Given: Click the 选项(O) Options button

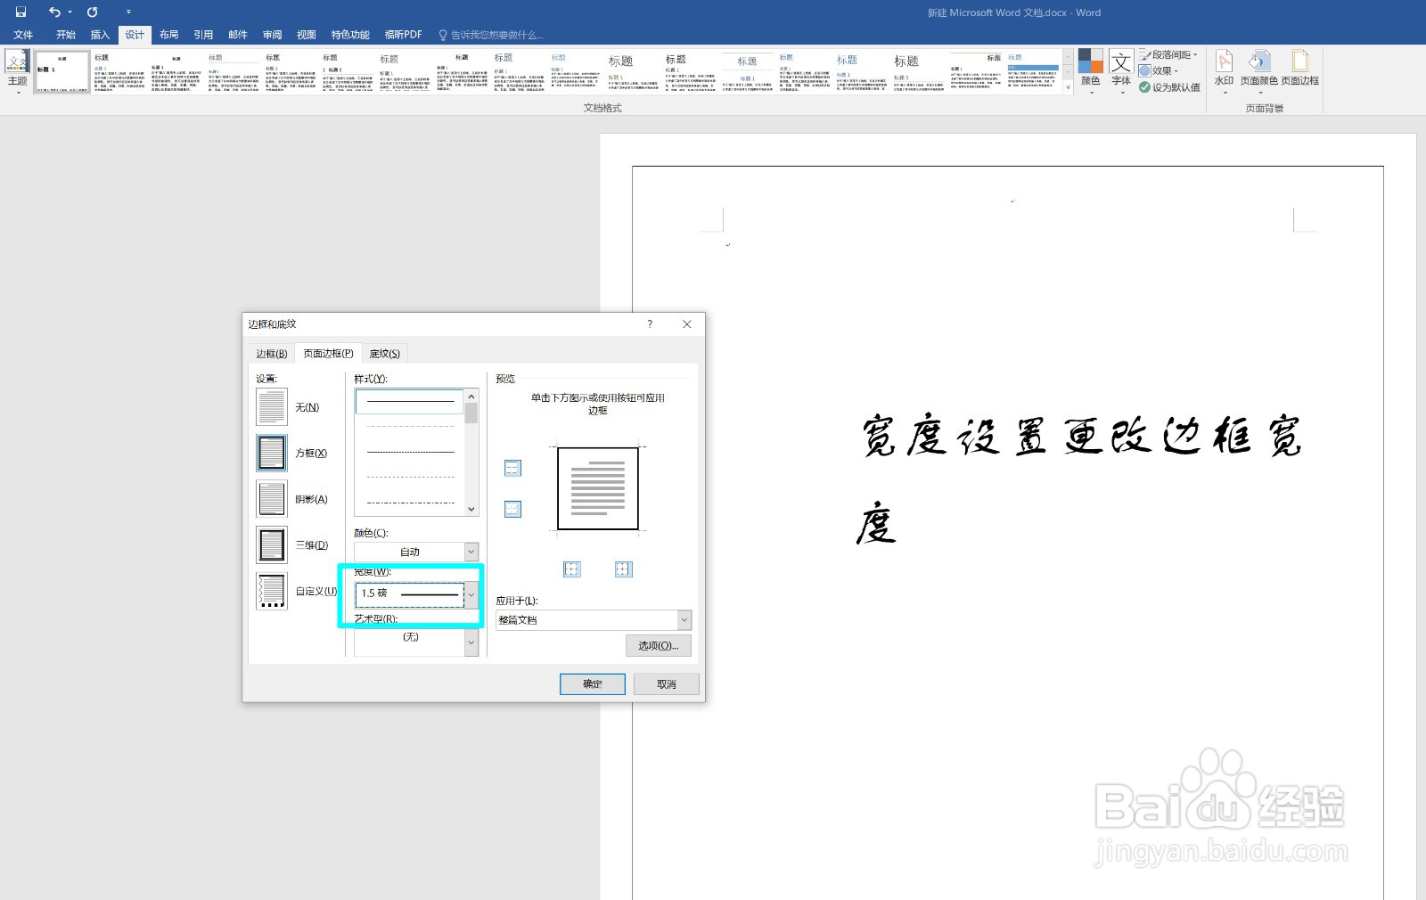Looking at the screenshot, I should click(658, 645).
